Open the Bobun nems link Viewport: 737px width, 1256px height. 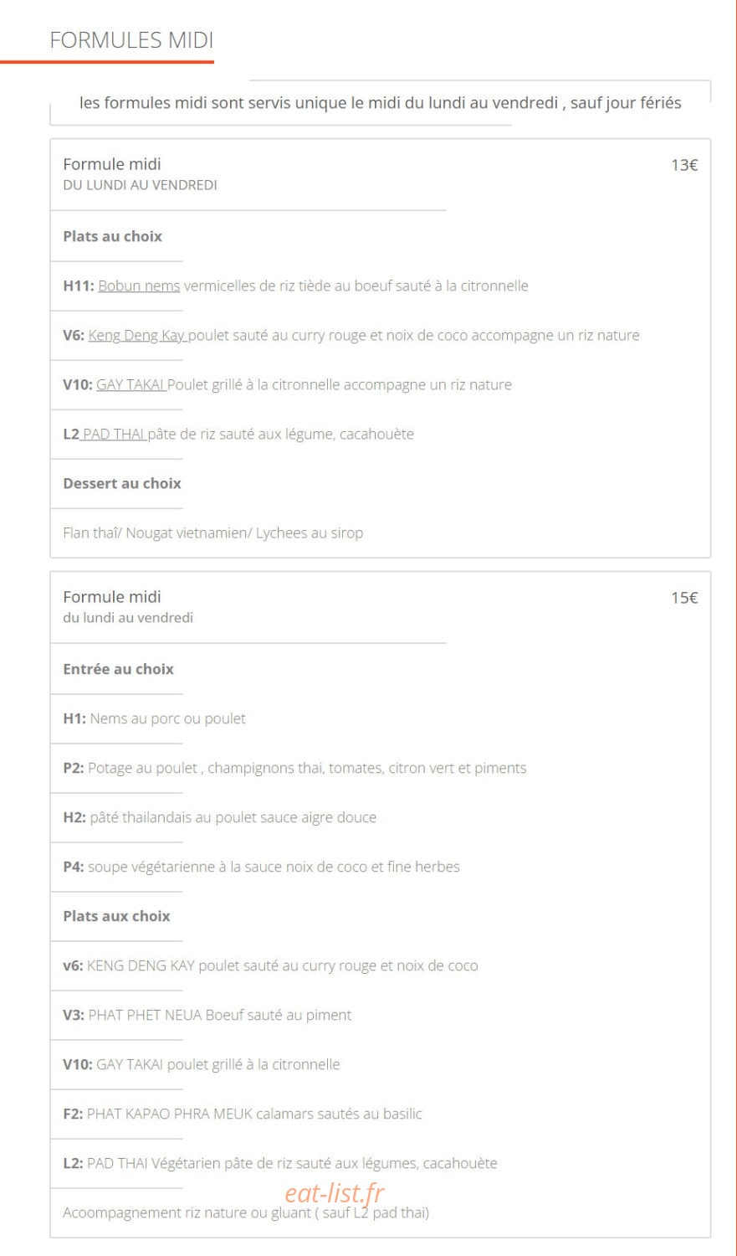(139, 286)
